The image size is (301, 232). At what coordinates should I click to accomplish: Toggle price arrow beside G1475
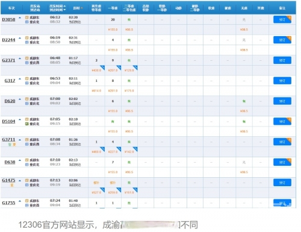[x=20, y=181]
